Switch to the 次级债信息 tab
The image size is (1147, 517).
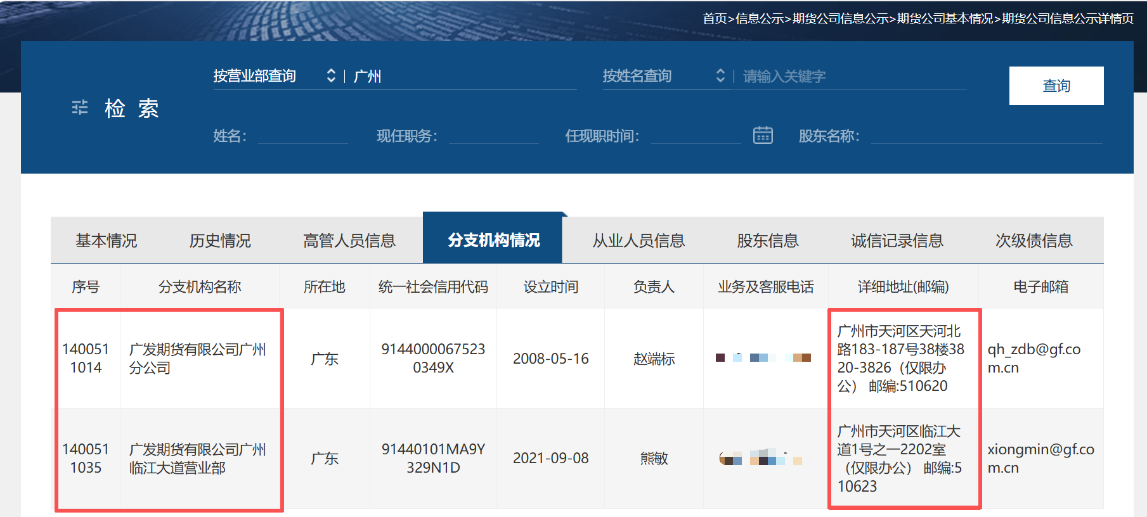tap(1034, 241)
